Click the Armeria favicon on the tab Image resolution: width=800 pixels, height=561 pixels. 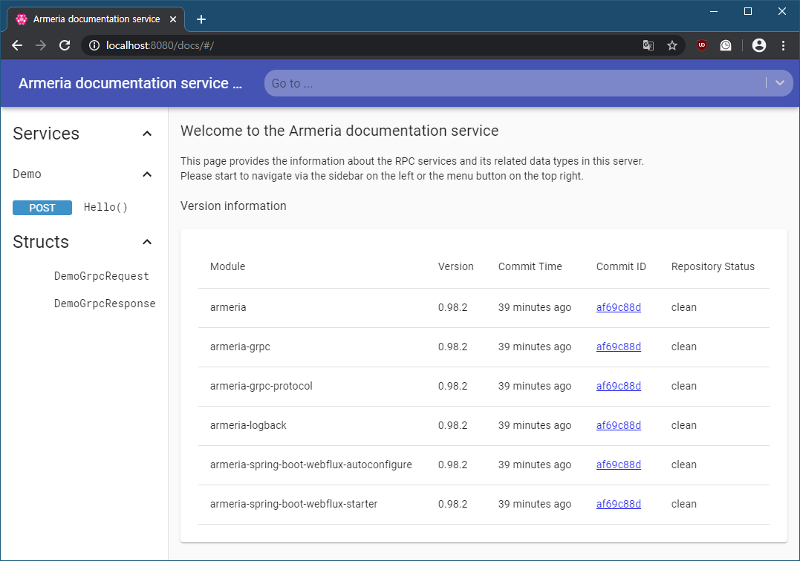pos(22,19)
